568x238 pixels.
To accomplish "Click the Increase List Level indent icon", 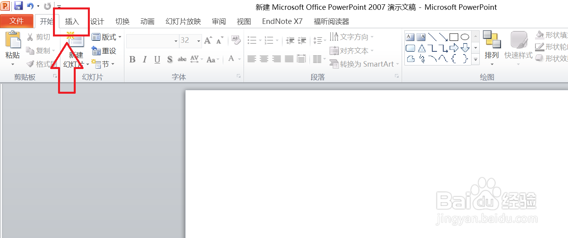I will pos(302,40).
